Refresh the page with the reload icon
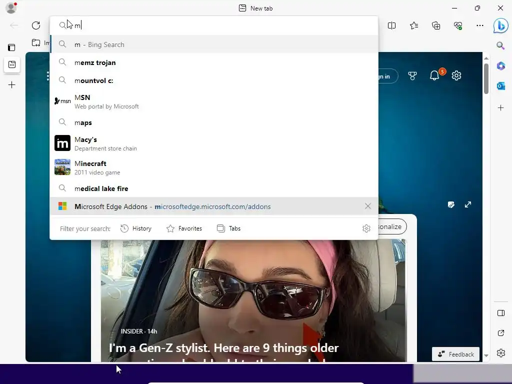The width and height of the screenshot is (512, 384). click(36, 25)
